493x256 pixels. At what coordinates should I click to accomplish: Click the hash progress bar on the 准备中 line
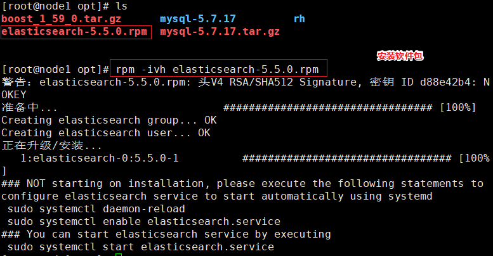click(x=327, y=108)
